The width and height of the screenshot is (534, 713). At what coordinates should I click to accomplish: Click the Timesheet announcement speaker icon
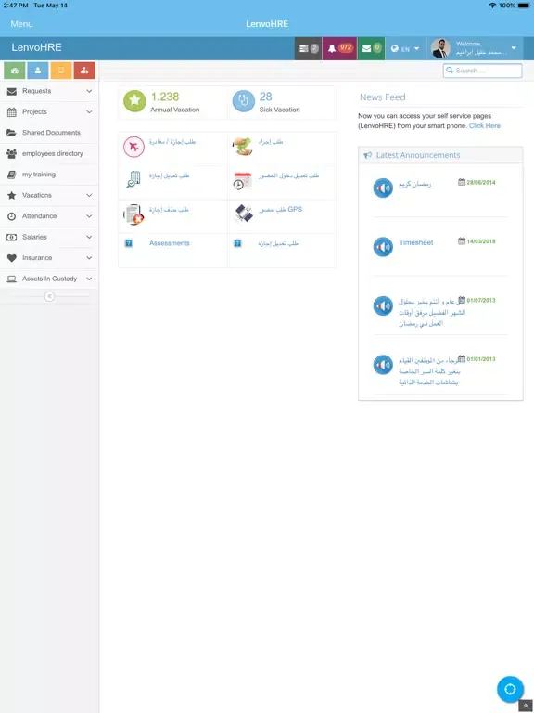click(x=383, y=247)
